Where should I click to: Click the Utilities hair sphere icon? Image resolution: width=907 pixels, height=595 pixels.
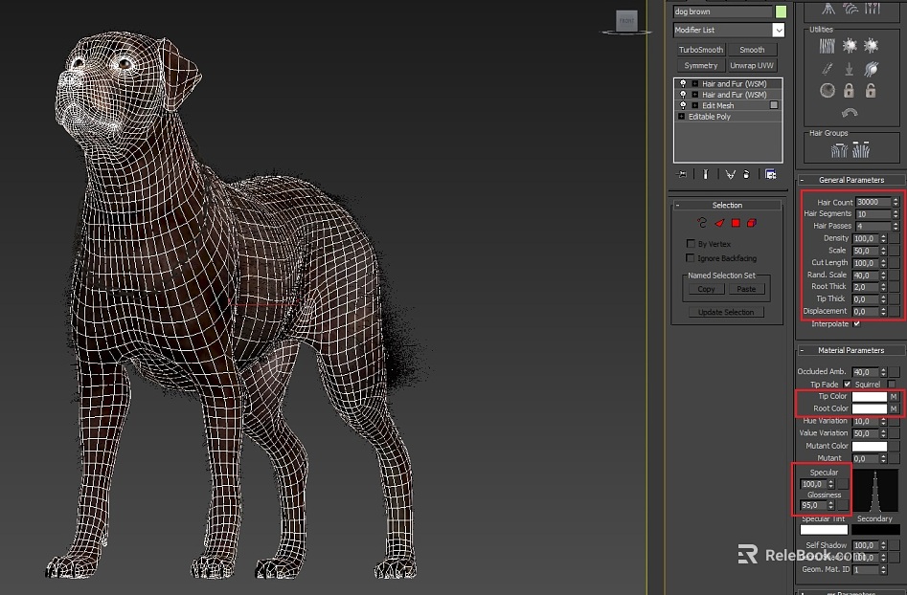[872, 69]
